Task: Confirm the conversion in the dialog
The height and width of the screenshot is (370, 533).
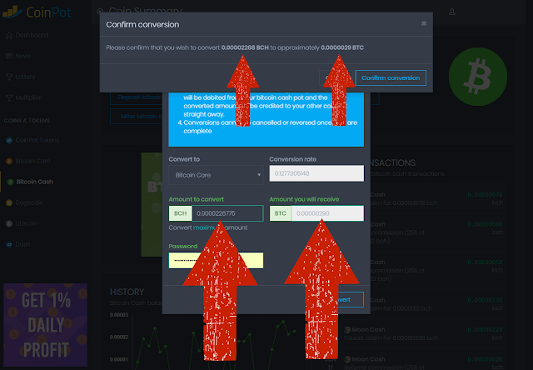Action: point(391,77)
